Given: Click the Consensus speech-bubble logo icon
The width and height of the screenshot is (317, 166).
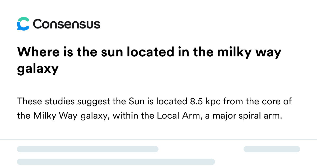Looking at the screenshot, I should point(23,24).
